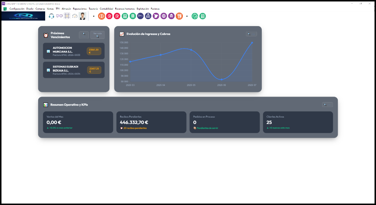Click search button in Resumen Operativo header
Screen dimensions: 376x205
(327, 105)
